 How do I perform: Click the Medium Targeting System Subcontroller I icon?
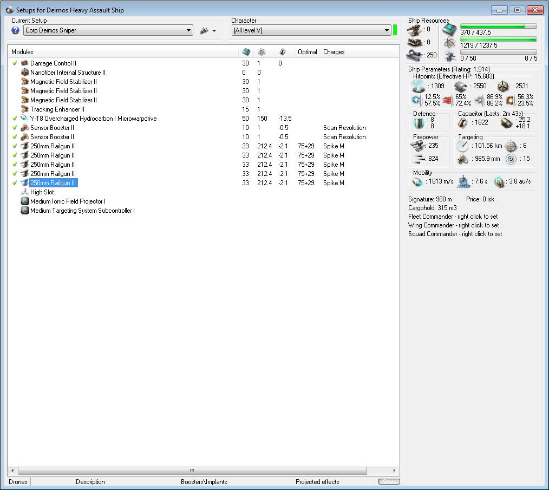click(x=24, y=210)
